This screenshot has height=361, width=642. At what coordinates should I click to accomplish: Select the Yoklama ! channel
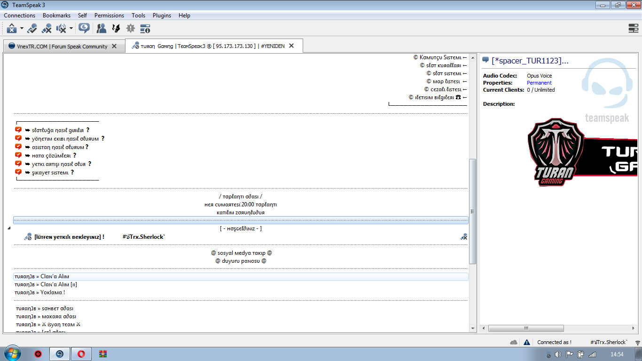[x=39, y=292]
